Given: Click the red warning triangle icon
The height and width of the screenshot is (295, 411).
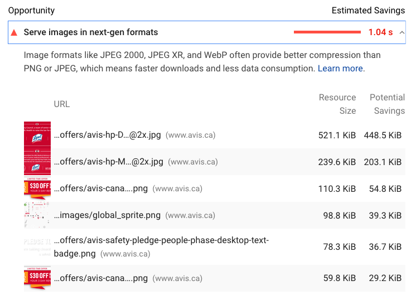Looking at the screenshot, I should pos(14,32).
